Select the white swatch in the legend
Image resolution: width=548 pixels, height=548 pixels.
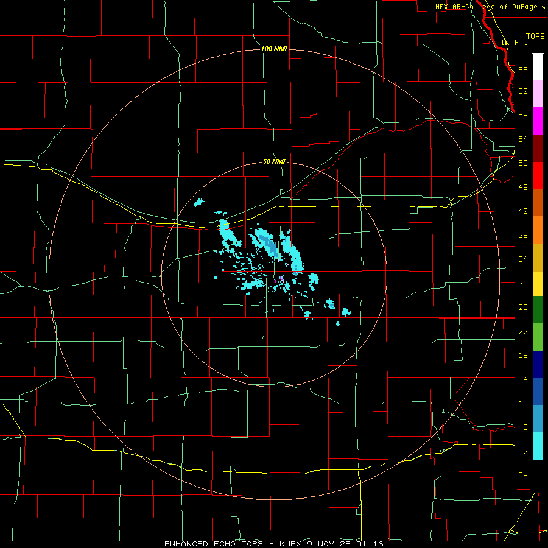(538, 67)
